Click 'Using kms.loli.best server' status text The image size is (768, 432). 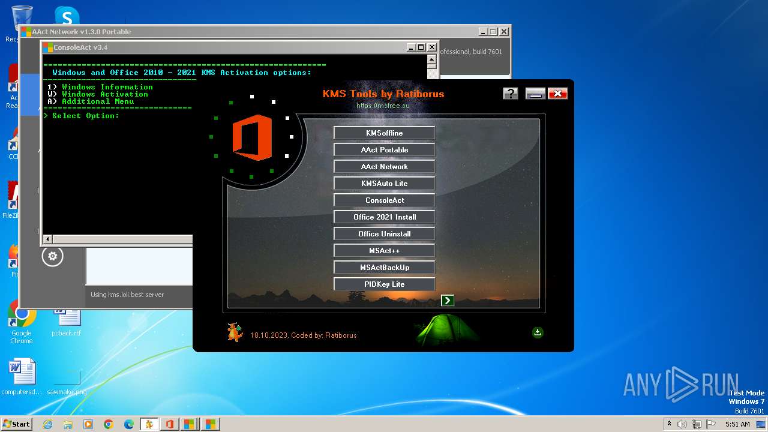click(x=127, y=295)
